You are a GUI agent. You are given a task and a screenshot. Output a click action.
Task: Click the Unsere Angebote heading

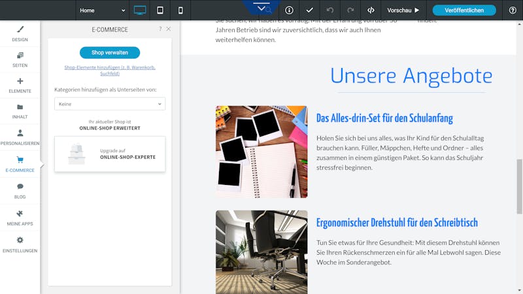coord(411,76)
